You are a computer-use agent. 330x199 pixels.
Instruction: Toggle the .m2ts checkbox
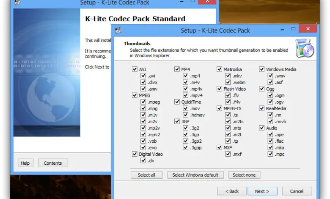pyautogui.click(x=228, y=121)
